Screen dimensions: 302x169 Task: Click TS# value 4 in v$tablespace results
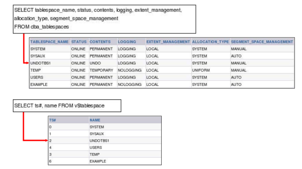pos(50,147)
